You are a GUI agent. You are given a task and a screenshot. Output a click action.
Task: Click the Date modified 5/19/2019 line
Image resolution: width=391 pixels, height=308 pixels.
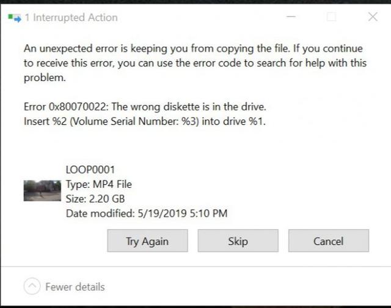point(147,213)
